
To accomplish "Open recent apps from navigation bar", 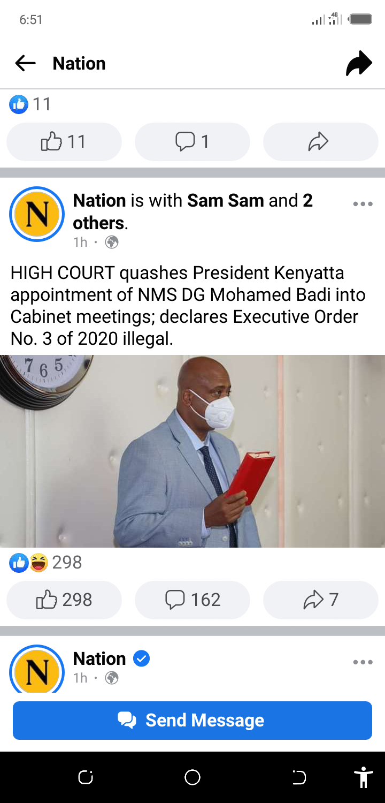I will click(86, 777).
